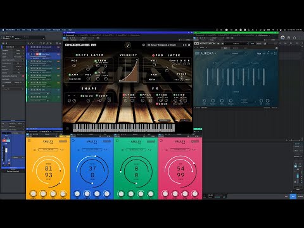Click top-left corner icon in yellow Vaults
The image size is (304, 228).
click(x=29, y=141)
